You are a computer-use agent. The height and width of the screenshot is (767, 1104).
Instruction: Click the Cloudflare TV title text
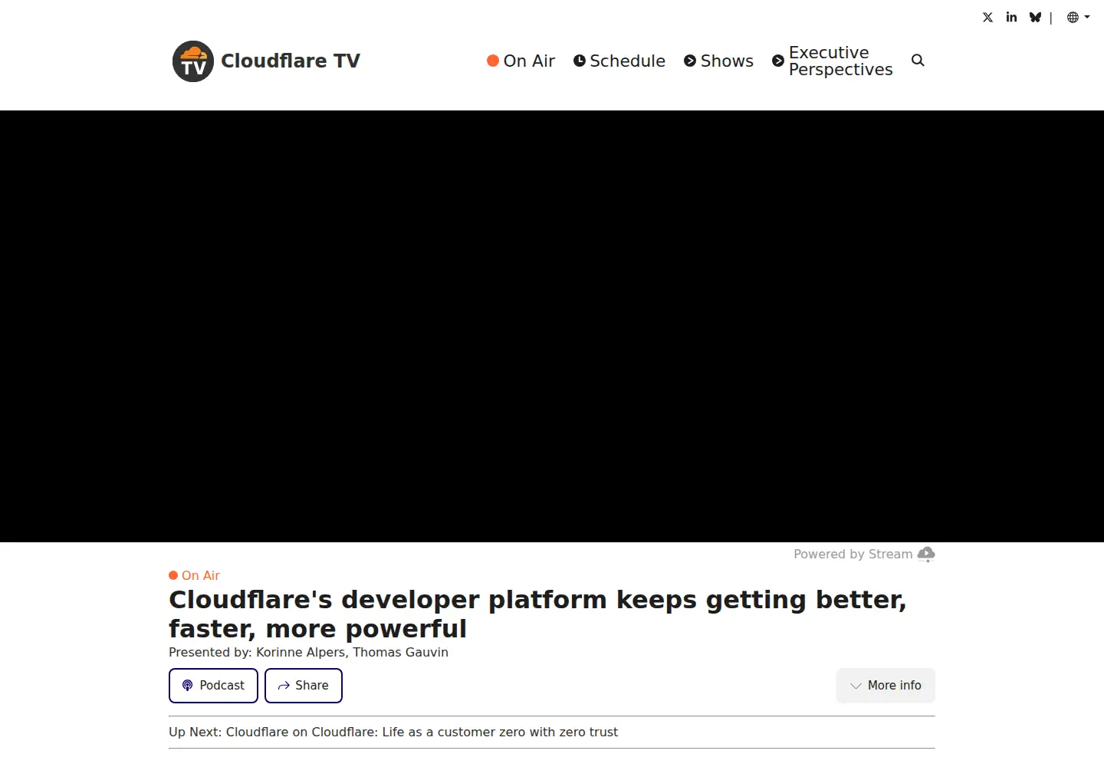[291, 61]
